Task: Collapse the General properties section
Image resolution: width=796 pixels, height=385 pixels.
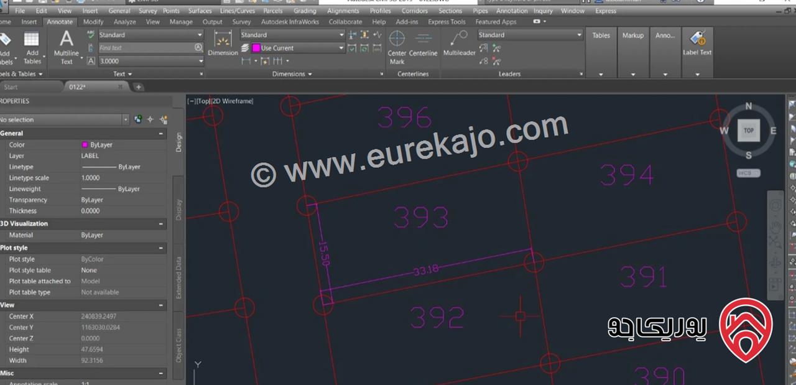Action: (x=161, y=133)
